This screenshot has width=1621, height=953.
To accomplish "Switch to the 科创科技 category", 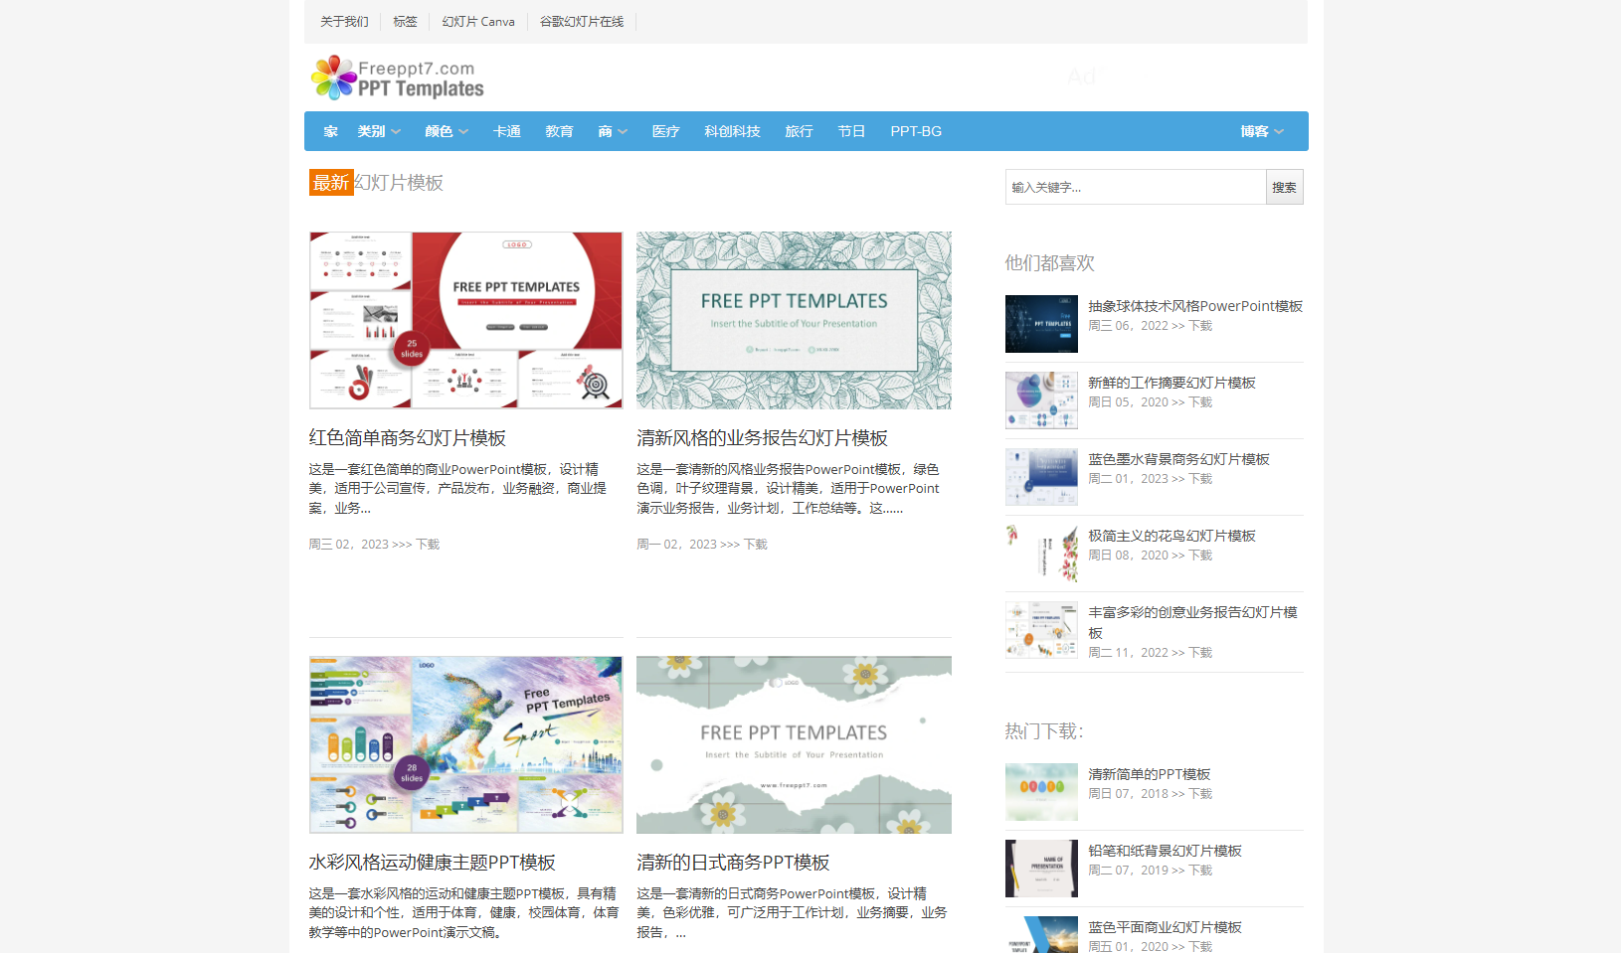I will (x=731, y=130).
